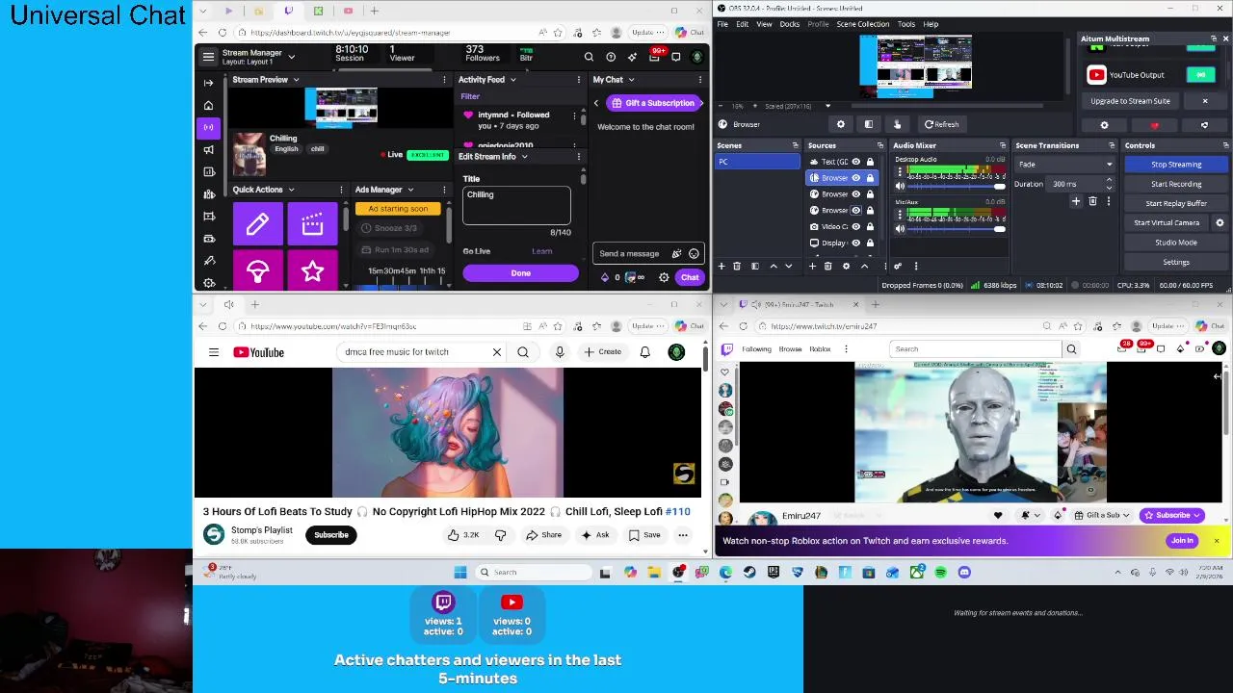Open Steam from the Windows taskbar
This screenshot has height=693, width=1233.
(749, 573)
